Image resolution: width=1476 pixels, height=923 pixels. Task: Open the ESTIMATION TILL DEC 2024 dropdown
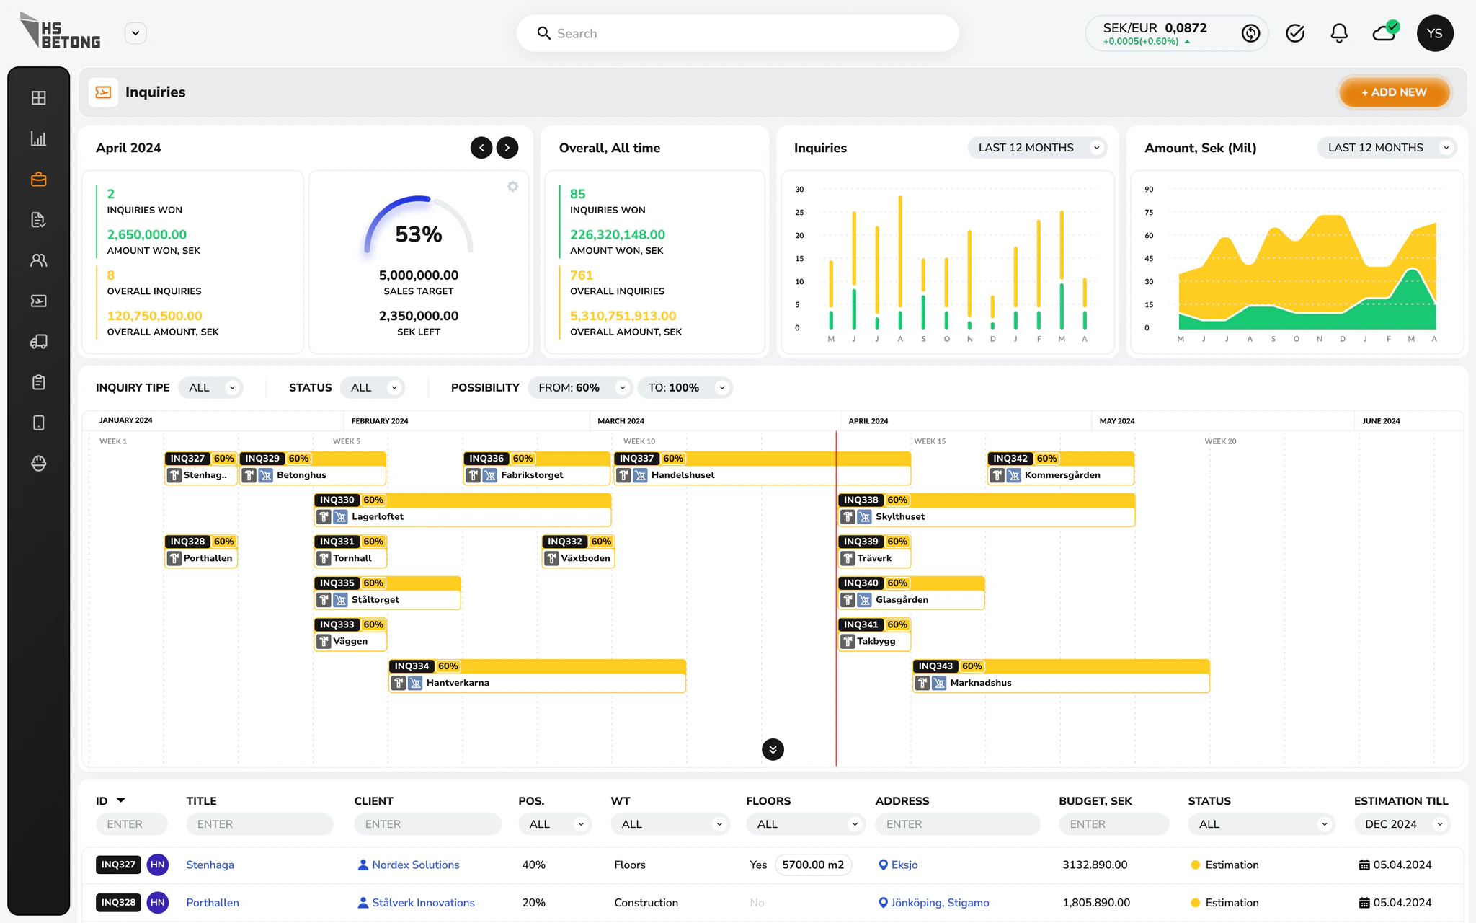tap(1402, 824)
